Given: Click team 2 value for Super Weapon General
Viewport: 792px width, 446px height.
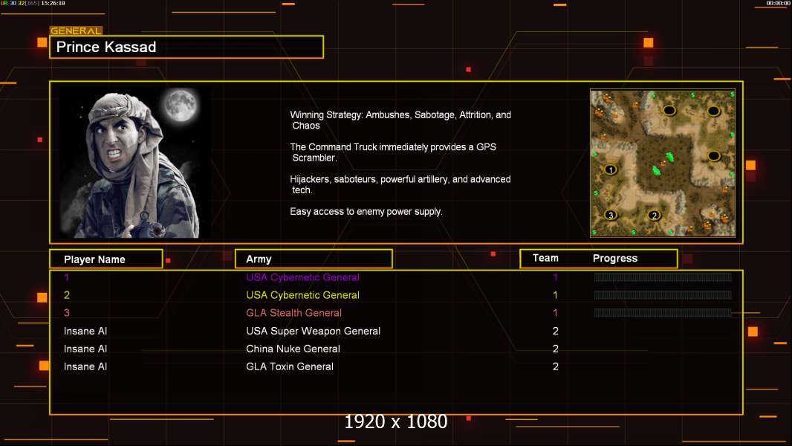Looking at the screenshot, I should pyautogui.click(x=556, y=331).
